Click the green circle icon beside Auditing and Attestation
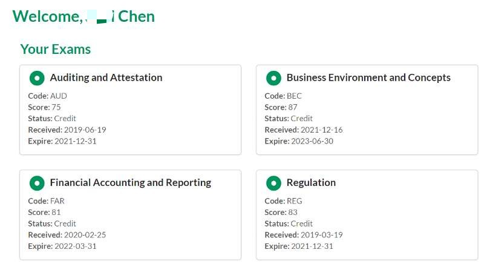 click(37, 78)
